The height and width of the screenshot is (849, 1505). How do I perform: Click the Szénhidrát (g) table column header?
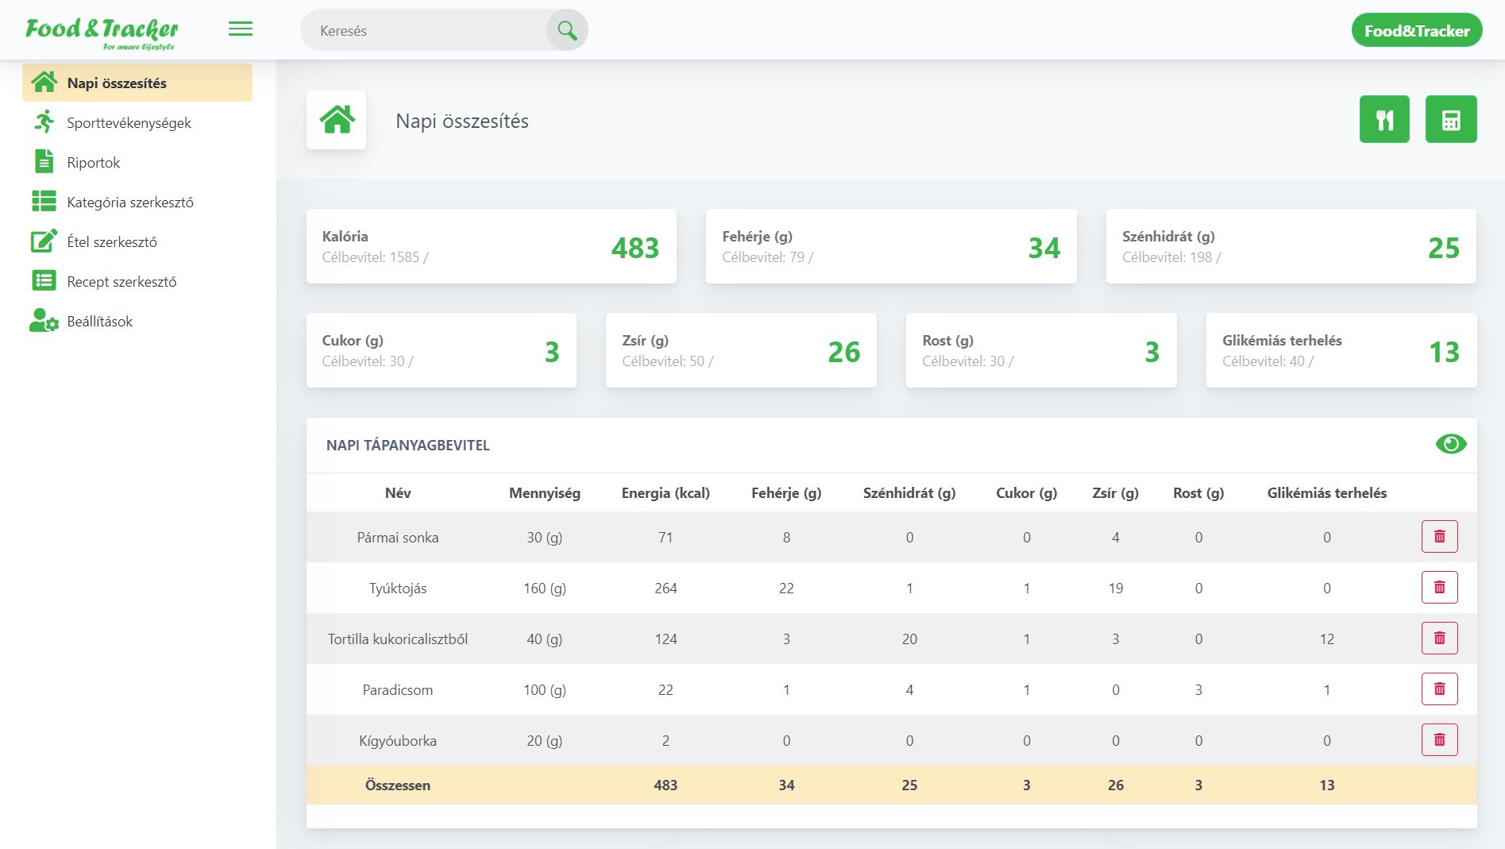tap(909, 492)
